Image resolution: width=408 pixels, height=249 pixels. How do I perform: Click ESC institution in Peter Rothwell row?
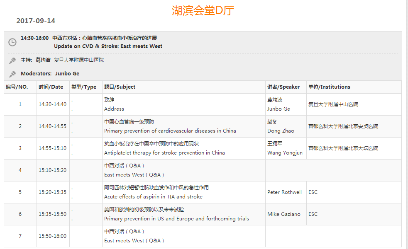[x=313, y=192]
